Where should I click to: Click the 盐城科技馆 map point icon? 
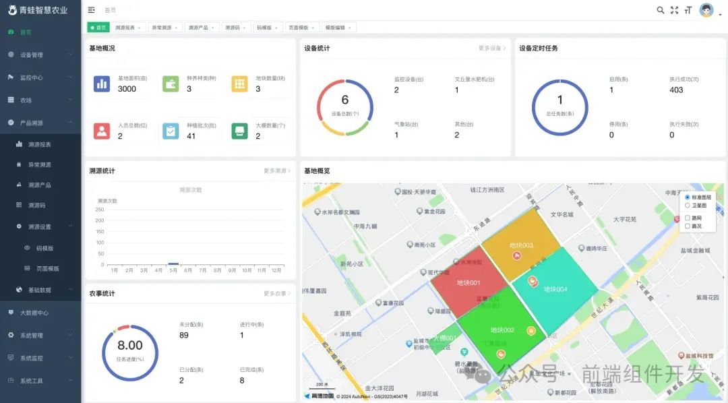[x=681, y=356]
